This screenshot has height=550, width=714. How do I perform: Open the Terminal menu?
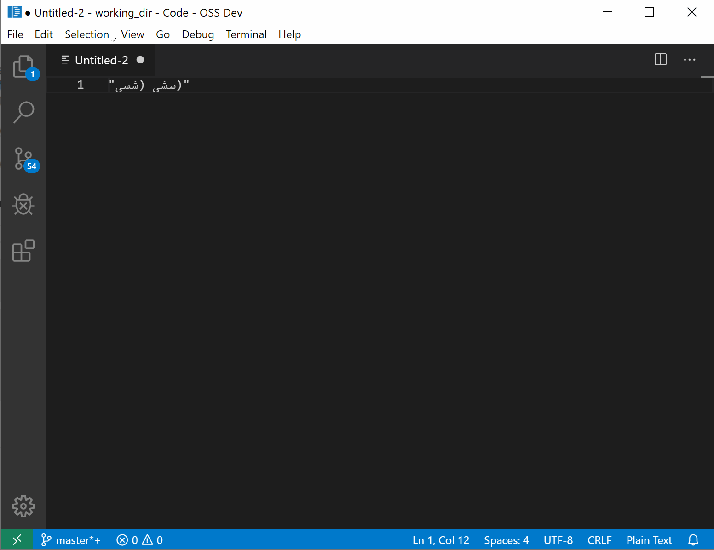tap(246, 34)
